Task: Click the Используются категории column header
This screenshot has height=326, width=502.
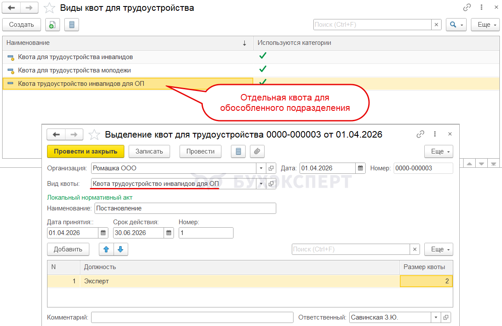Action: 376,43
